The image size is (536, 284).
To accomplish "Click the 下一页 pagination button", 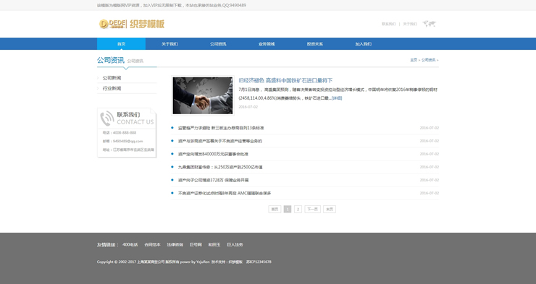I will [312, 209].
